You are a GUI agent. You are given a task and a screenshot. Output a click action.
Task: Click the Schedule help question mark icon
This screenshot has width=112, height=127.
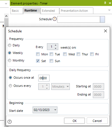55,19
